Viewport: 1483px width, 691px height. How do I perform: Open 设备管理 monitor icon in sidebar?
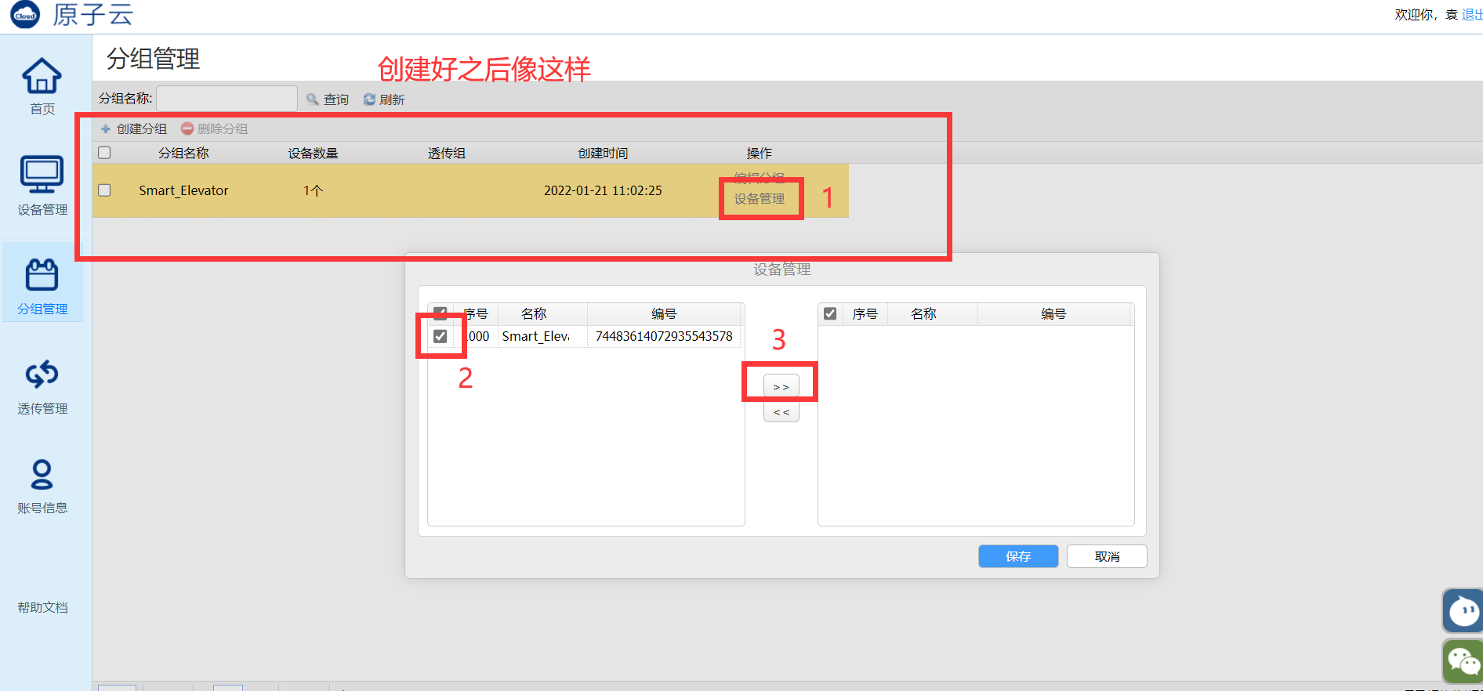(x=42, y=175)
